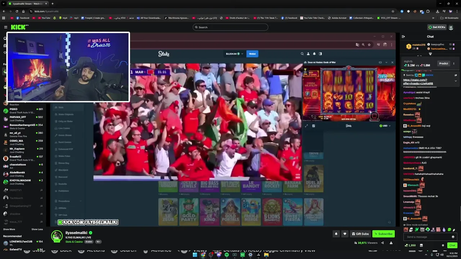Open Spotify from the taskbar
Screen dimensions: 461x259
coord(227,255)
